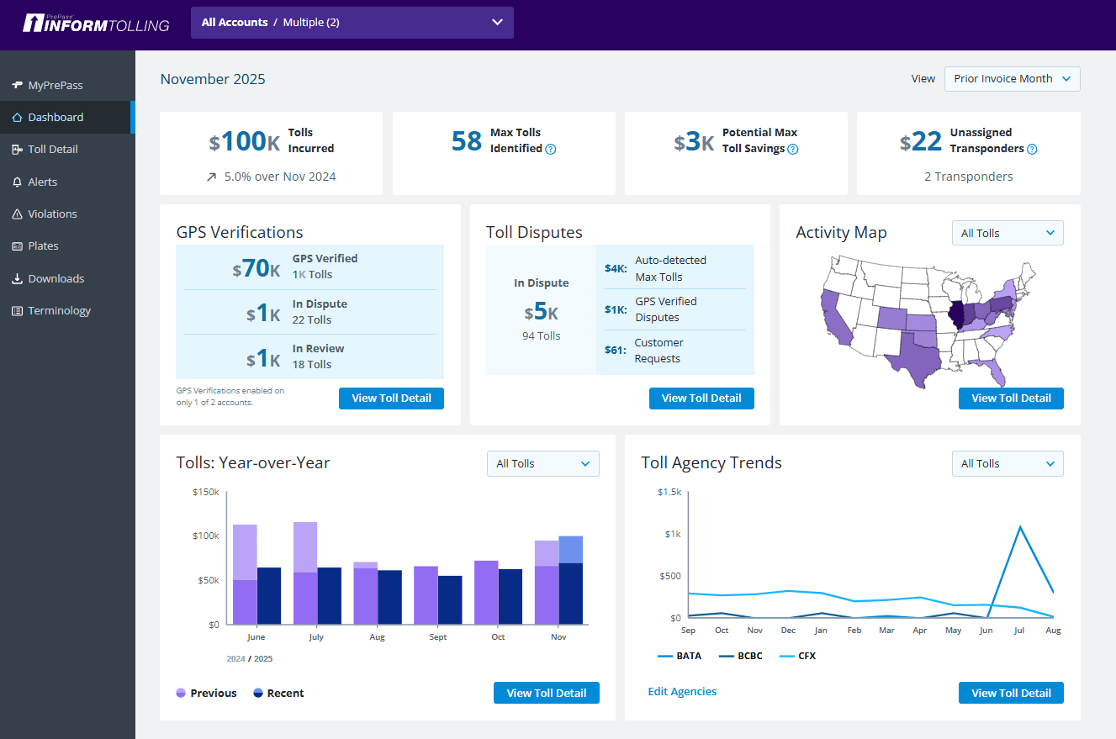This screenshot has width=1116, height=739.
Task: Open the Prior Invoice Month dropdown
Action: click(1012, 78)
